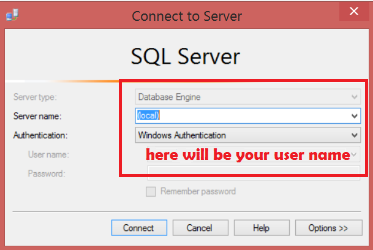Viewport: 373px width, 250px height.
Task: Click the User name combo box arrow
Action: [354, 154]
